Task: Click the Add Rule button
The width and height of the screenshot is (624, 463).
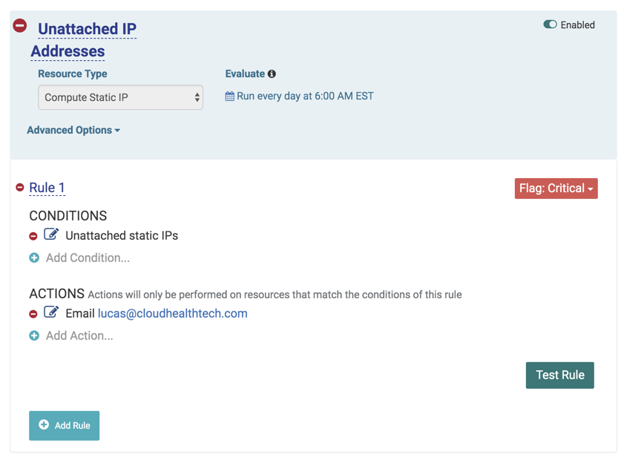Action: (65, 425)
